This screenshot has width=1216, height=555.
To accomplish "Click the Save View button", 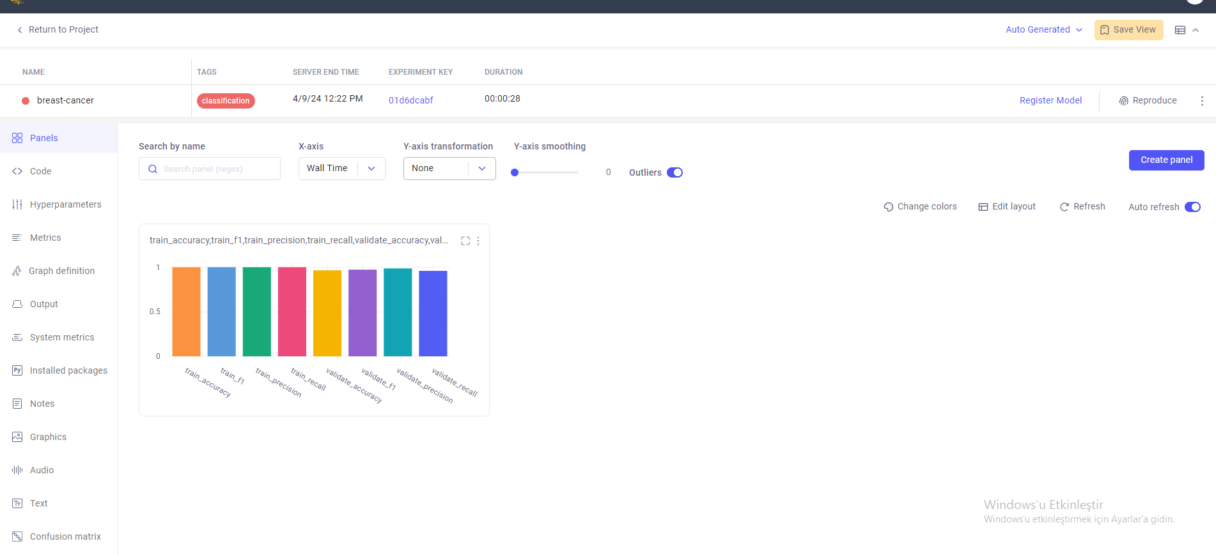I will (1128, 30).
